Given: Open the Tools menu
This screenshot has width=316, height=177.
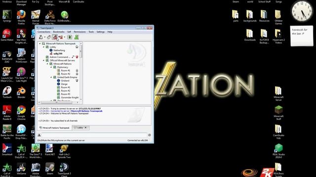Looking at the screenshot, I should click(x=91, y=31).
